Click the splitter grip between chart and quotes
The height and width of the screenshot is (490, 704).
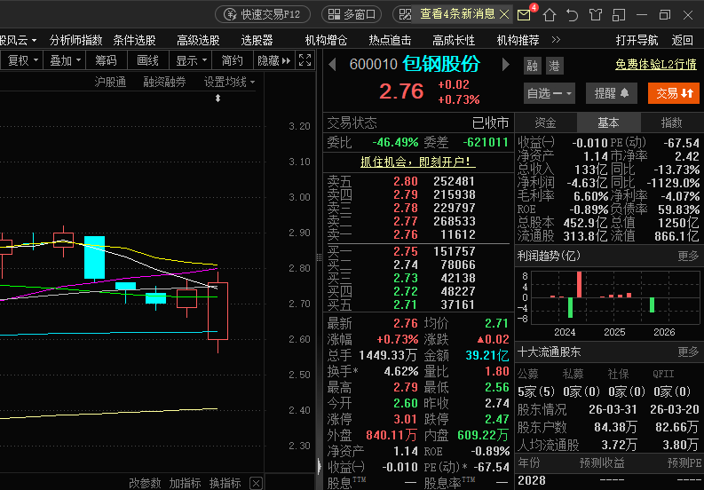coord(320,257)
